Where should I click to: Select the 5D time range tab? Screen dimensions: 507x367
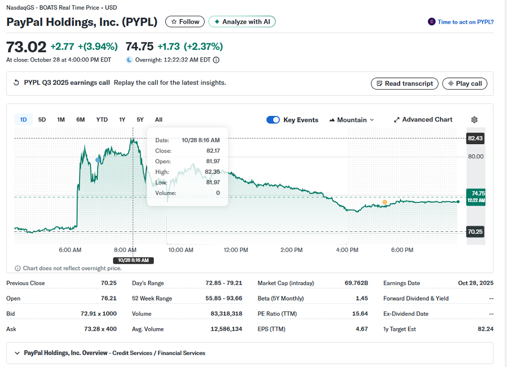point(42,119)
